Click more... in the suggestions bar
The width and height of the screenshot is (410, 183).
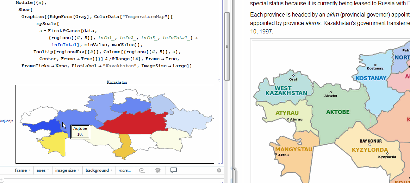(125, 170)
